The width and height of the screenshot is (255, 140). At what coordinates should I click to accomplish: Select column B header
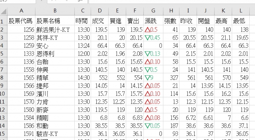tap(55, 11)
